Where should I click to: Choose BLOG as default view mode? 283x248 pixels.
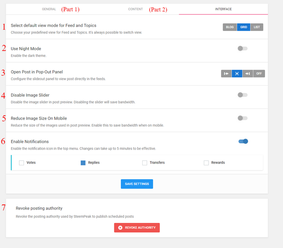coord(230,27)
